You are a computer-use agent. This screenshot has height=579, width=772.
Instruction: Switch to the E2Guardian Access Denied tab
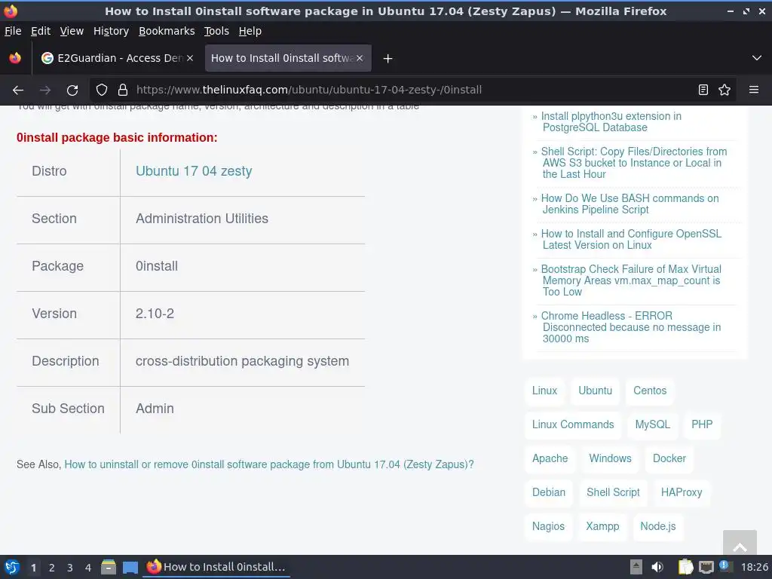[x=117, y=58]
